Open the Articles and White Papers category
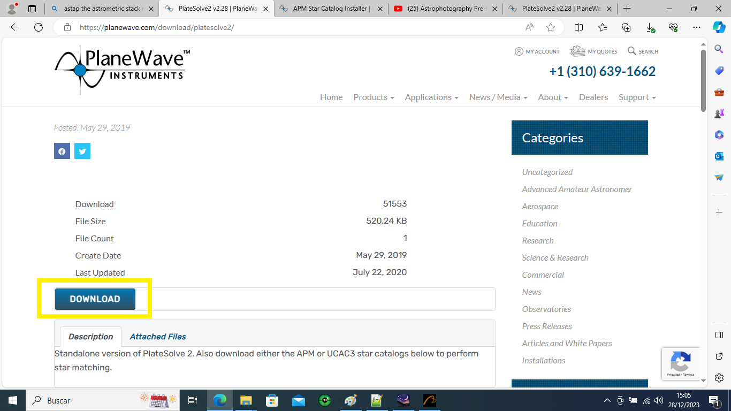The image size is (731, 411). (x=567, y=343)
